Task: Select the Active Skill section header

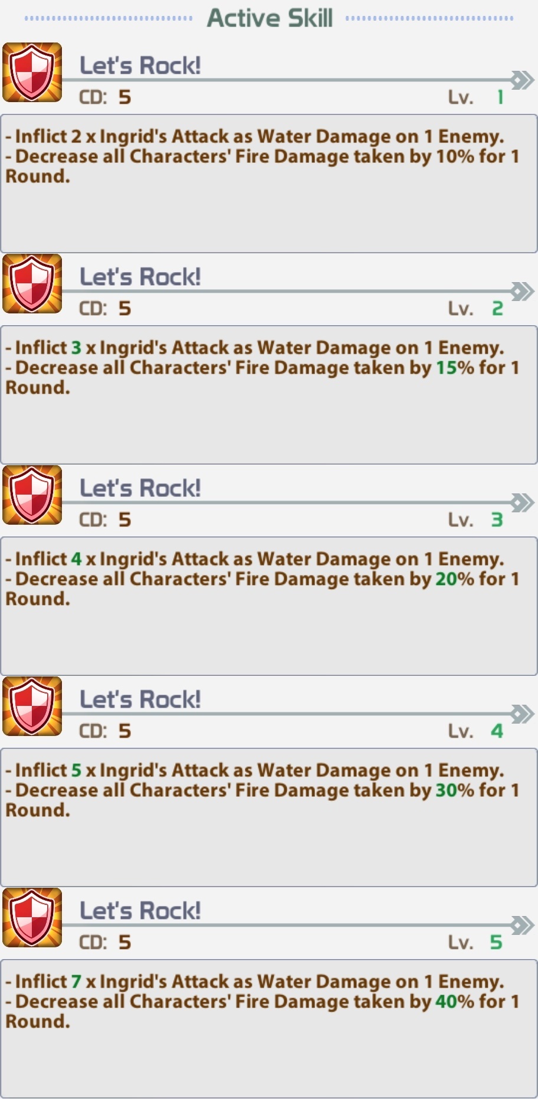Action: point(270,18)
